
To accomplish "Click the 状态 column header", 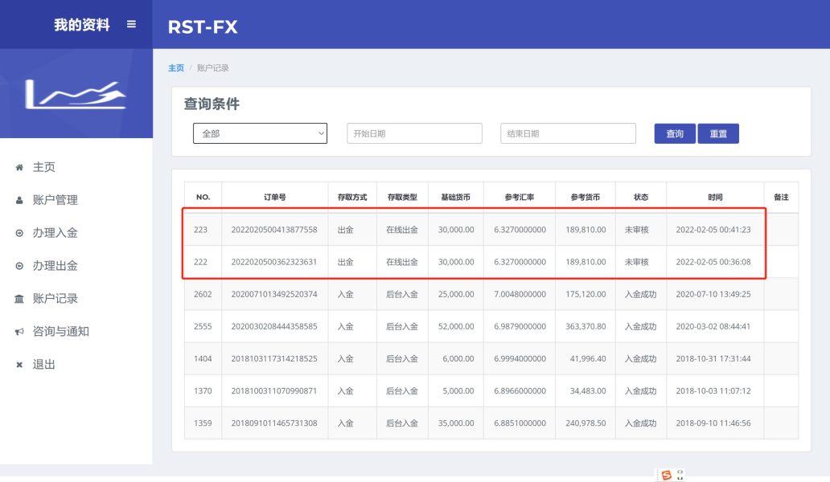I will 641,197.
